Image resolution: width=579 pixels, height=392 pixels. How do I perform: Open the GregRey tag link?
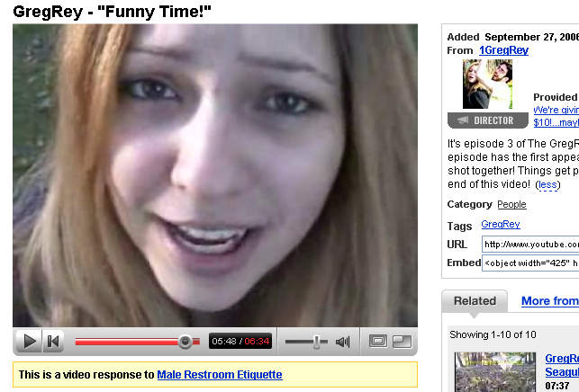click(x=501, y=224)
